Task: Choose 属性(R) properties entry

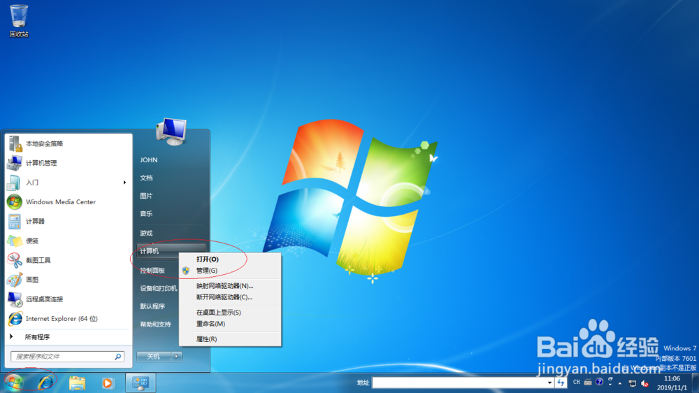Action: [230, 339]
